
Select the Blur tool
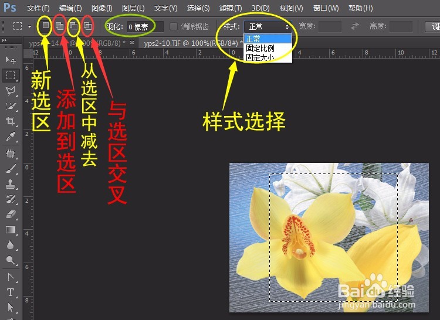[11, 245]
